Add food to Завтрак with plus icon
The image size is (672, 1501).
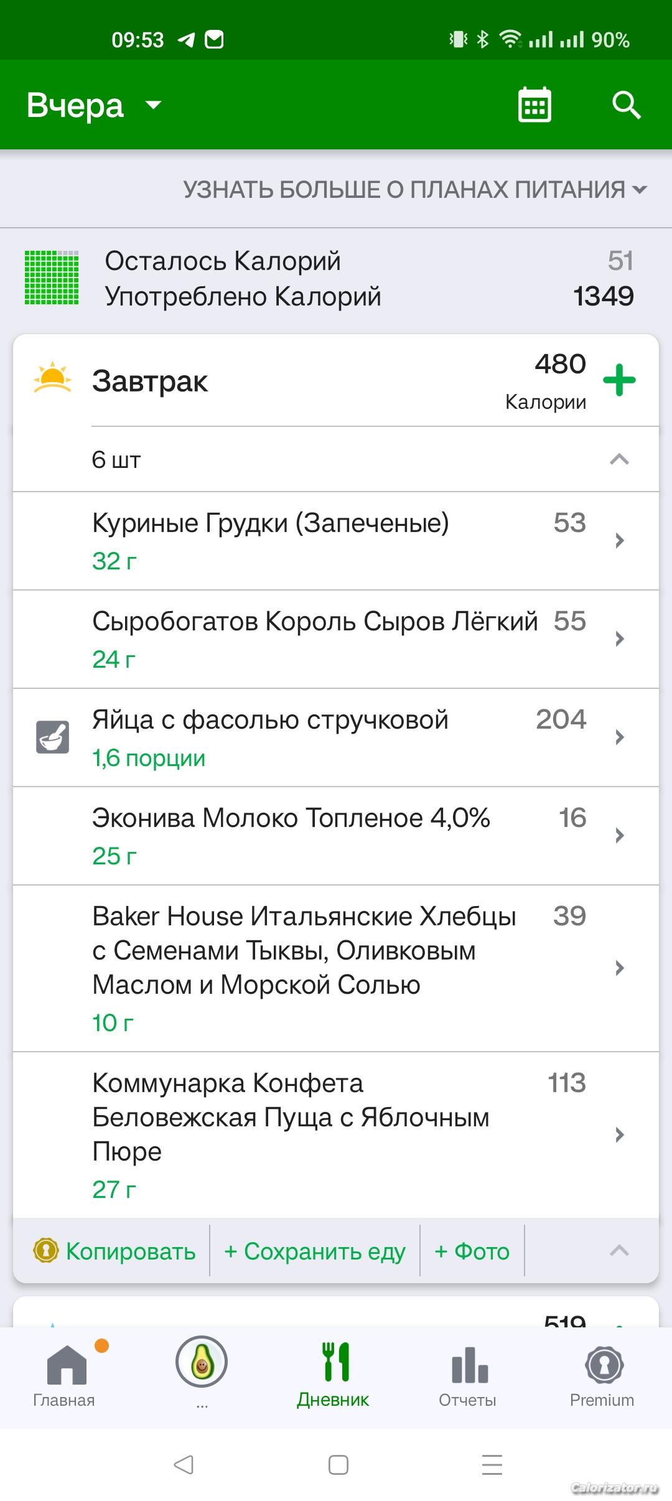(x=619, y=380)
